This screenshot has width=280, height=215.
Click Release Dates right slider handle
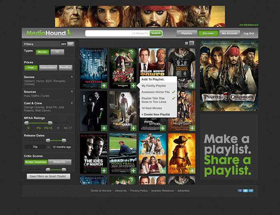coord(64,141)
